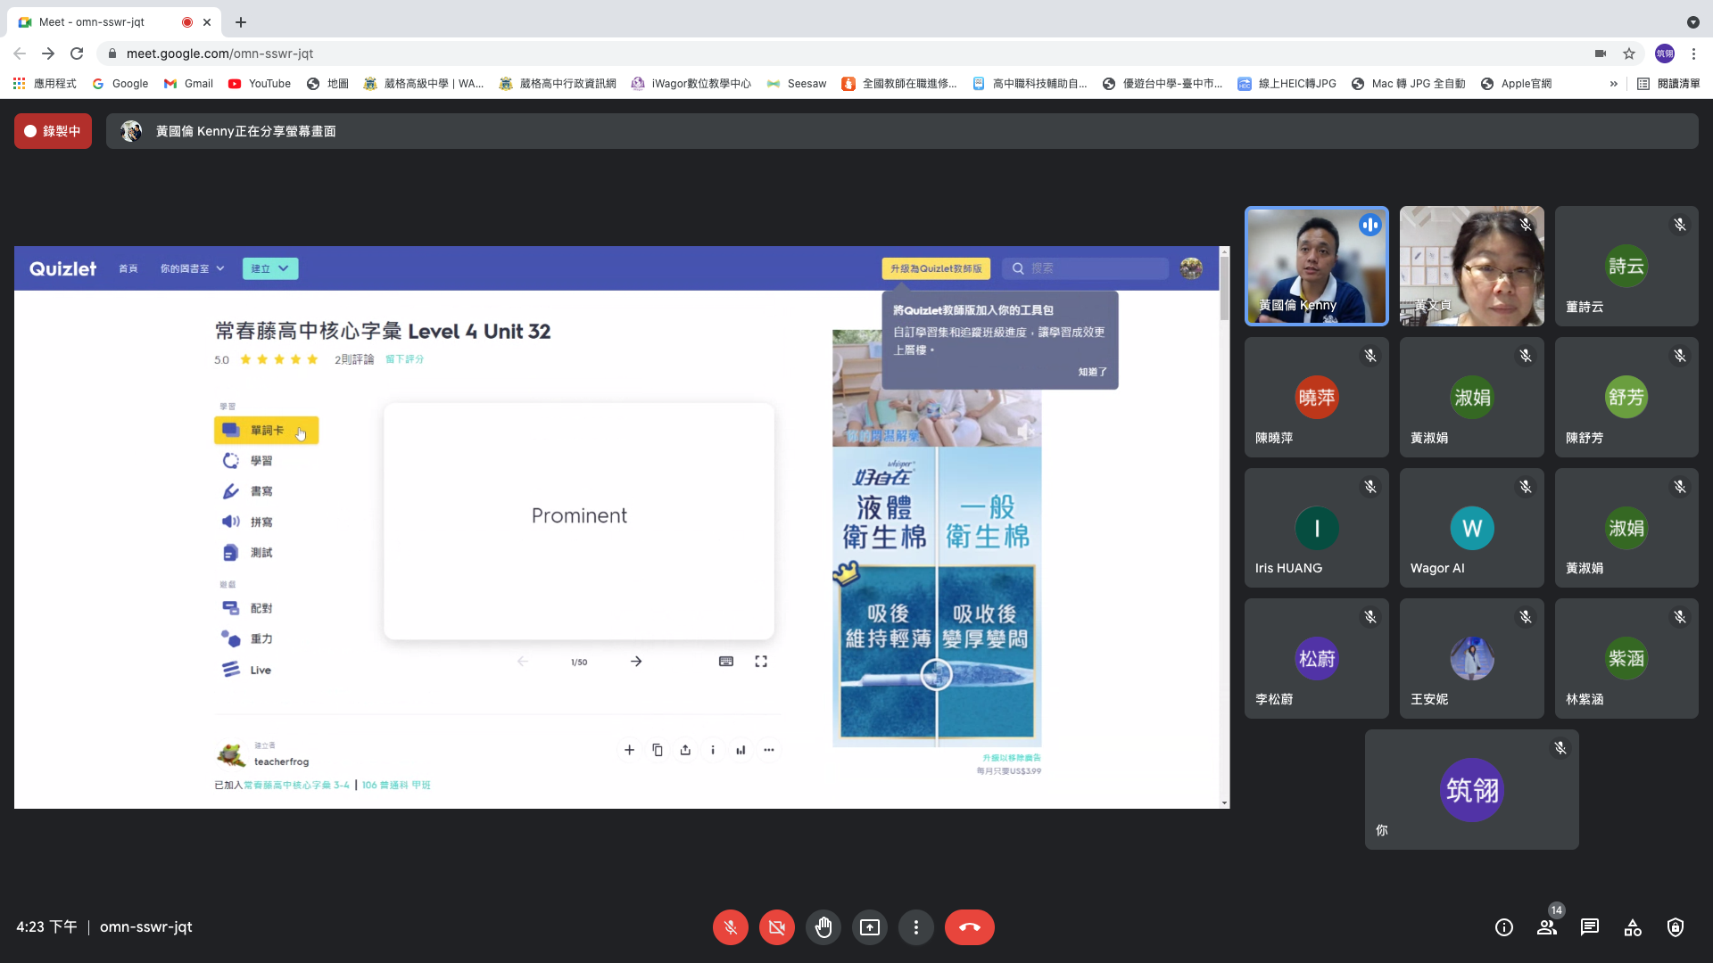1713x963 pixels.
Task: Select 黃國倫 Kenny video tile
Action: (1316, 266)
